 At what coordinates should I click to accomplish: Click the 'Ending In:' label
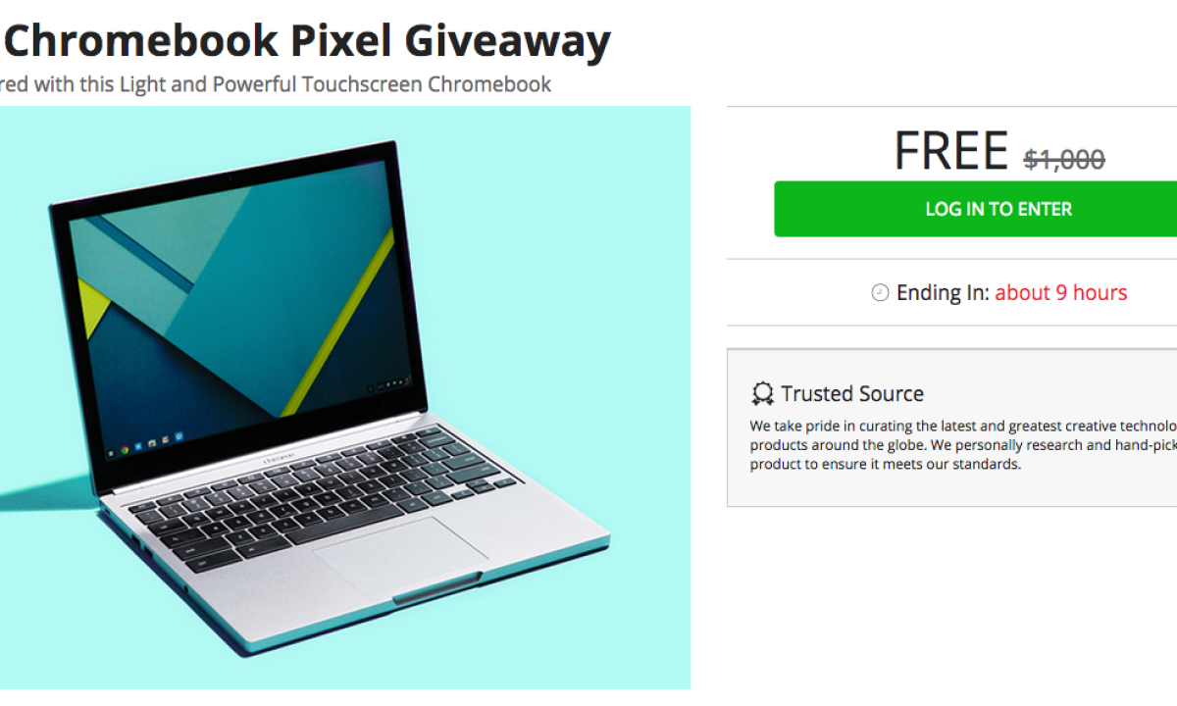point(943,292)
